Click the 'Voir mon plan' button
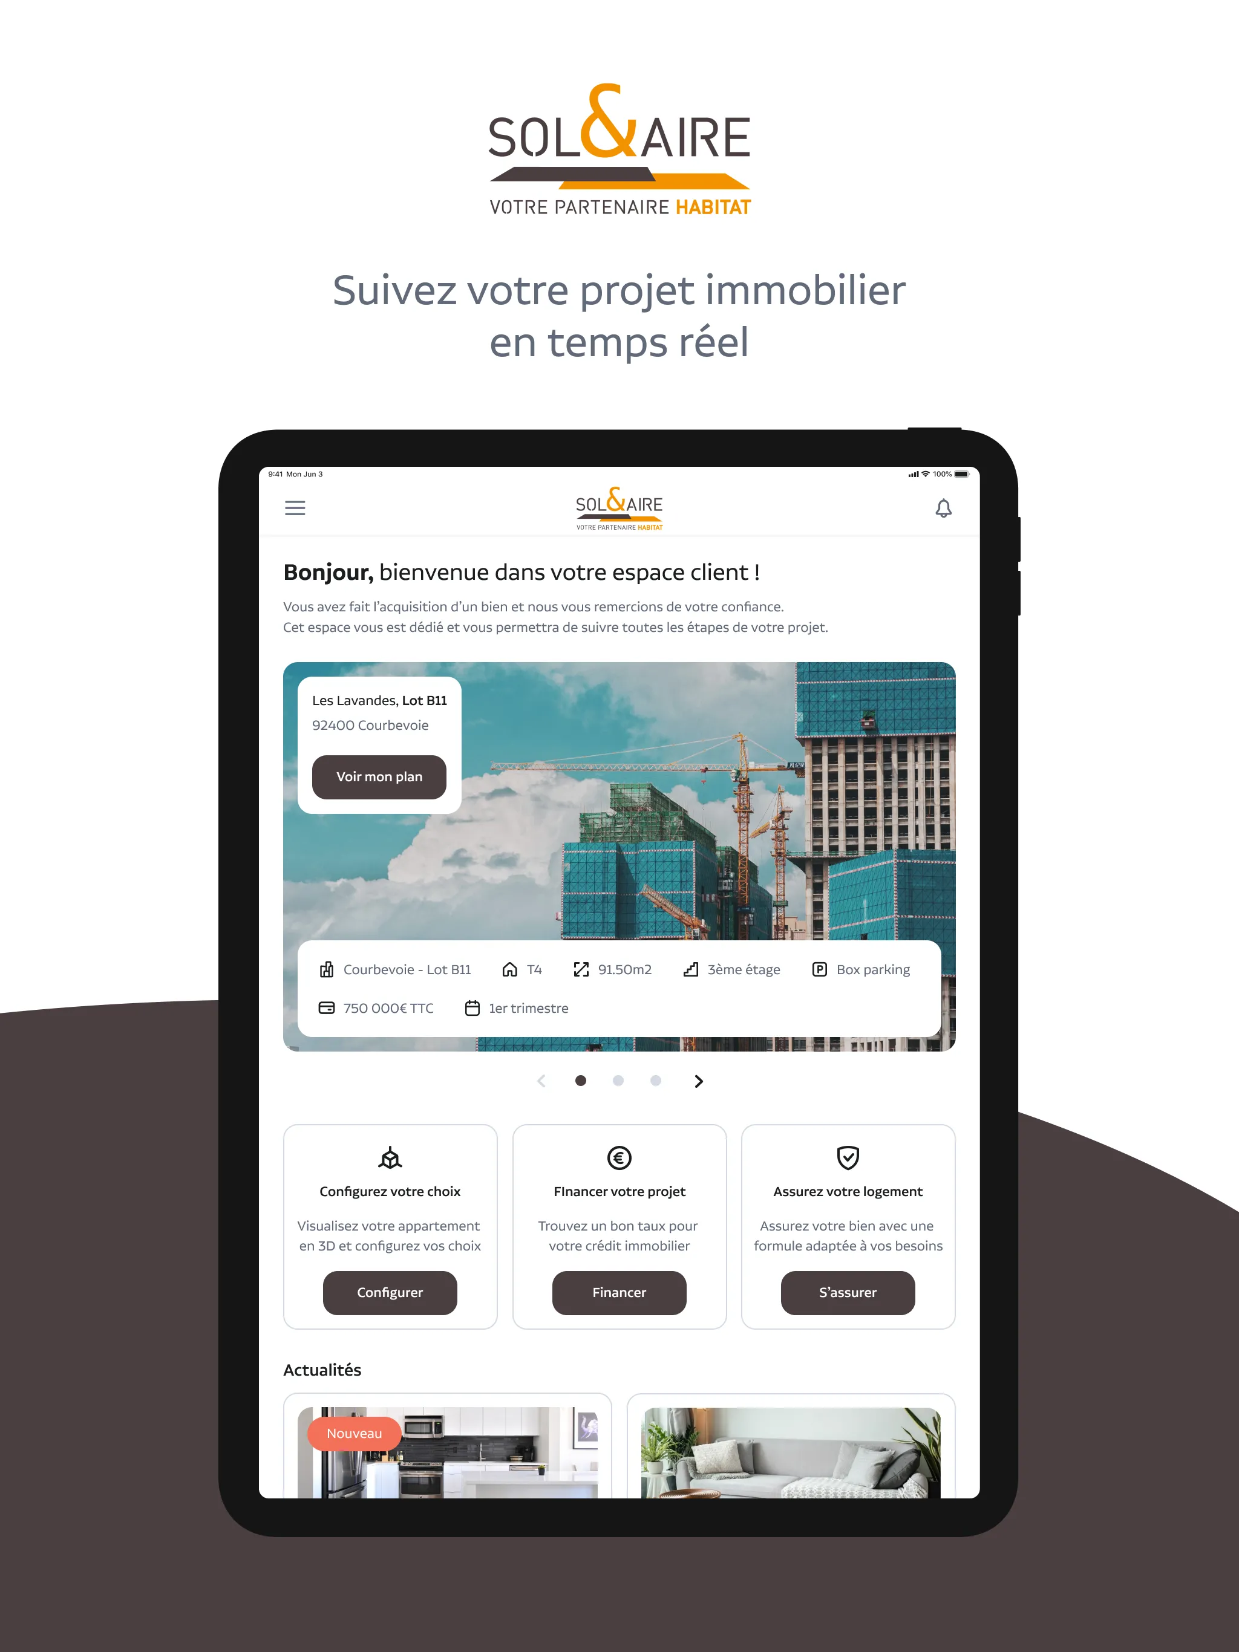Image resolution: width=1239 pixels, height=1652 pixels. click(x=380, y=775)
